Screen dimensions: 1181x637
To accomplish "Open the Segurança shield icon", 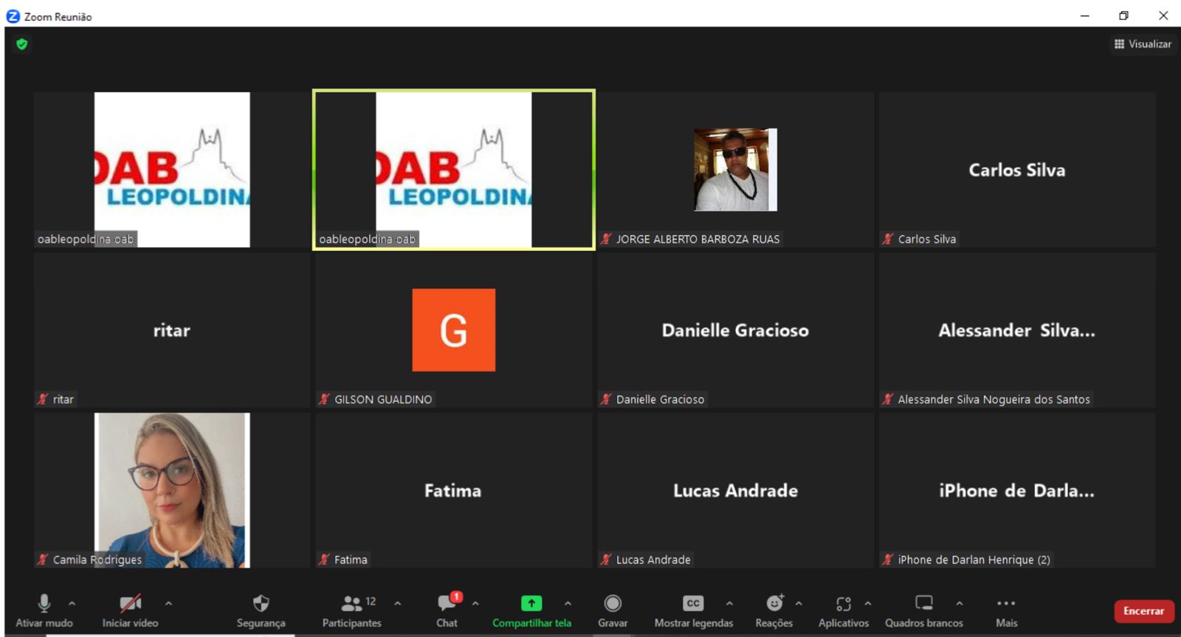I will pos(261,603).
